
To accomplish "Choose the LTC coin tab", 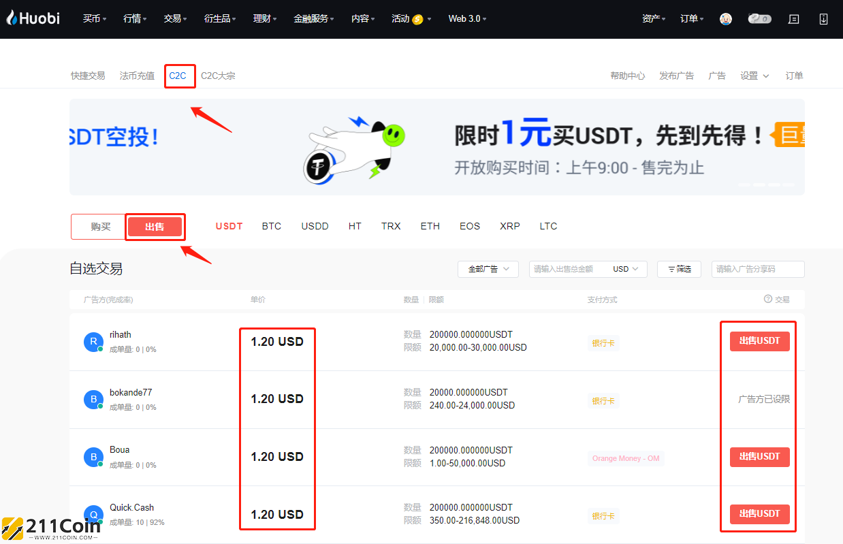I will [549, 226].
